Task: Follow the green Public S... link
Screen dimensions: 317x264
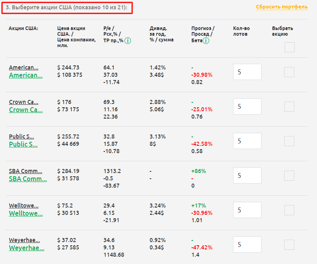Action: (23, 144)
